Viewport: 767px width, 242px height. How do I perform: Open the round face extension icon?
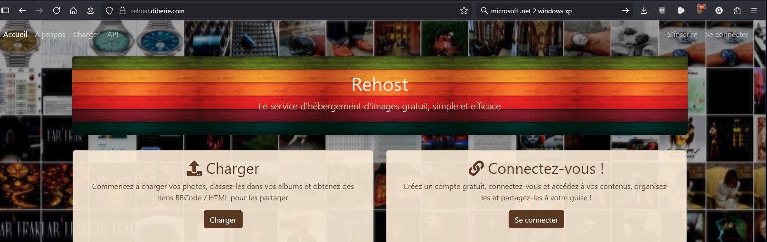719,10
